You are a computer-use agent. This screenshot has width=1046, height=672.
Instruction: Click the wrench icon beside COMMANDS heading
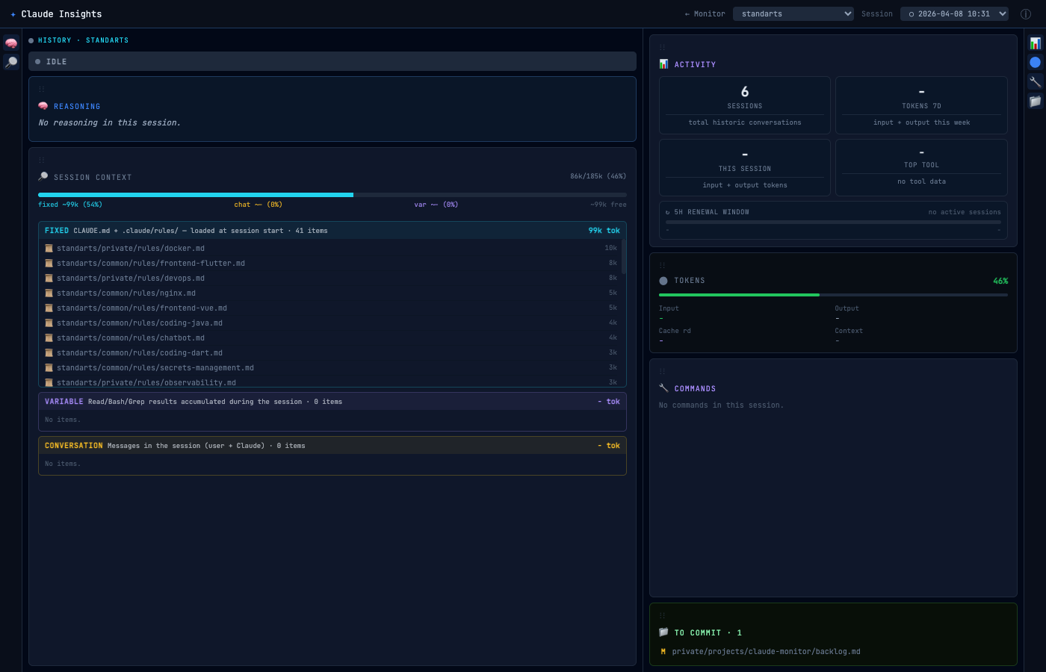point(663,388)
